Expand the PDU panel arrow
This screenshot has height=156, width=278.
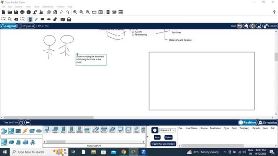(147, 136)
